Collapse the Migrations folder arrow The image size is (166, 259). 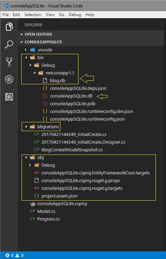click(x=26, y=127)
